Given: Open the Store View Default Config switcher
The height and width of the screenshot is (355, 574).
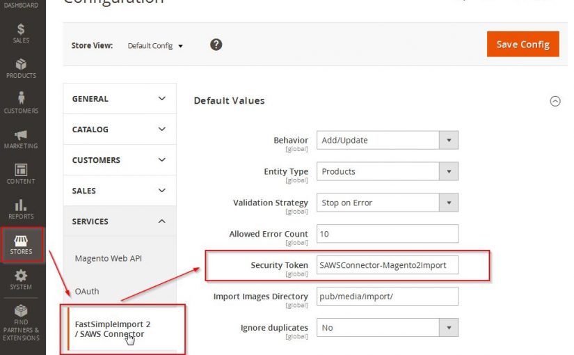Looking at the screenshot, I should point(155,46).
